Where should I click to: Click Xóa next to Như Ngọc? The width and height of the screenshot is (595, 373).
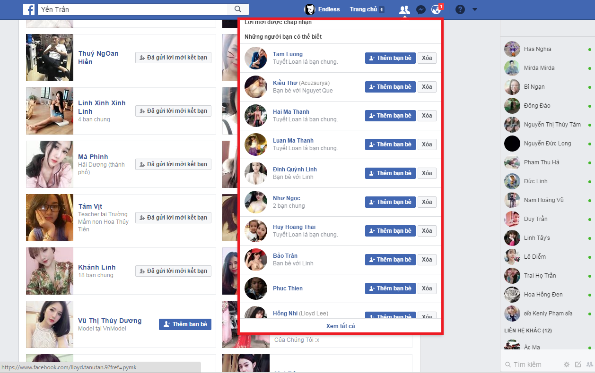(427, 202)
